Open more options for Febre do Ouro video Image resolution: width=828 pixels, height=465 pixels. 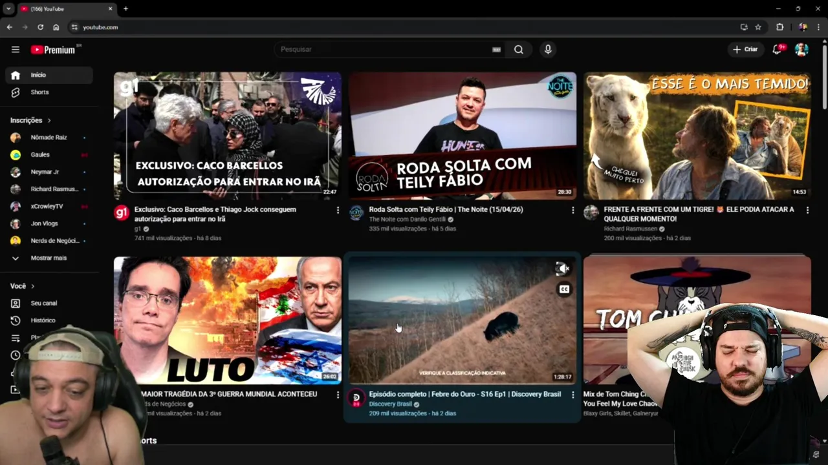[572, 395]
